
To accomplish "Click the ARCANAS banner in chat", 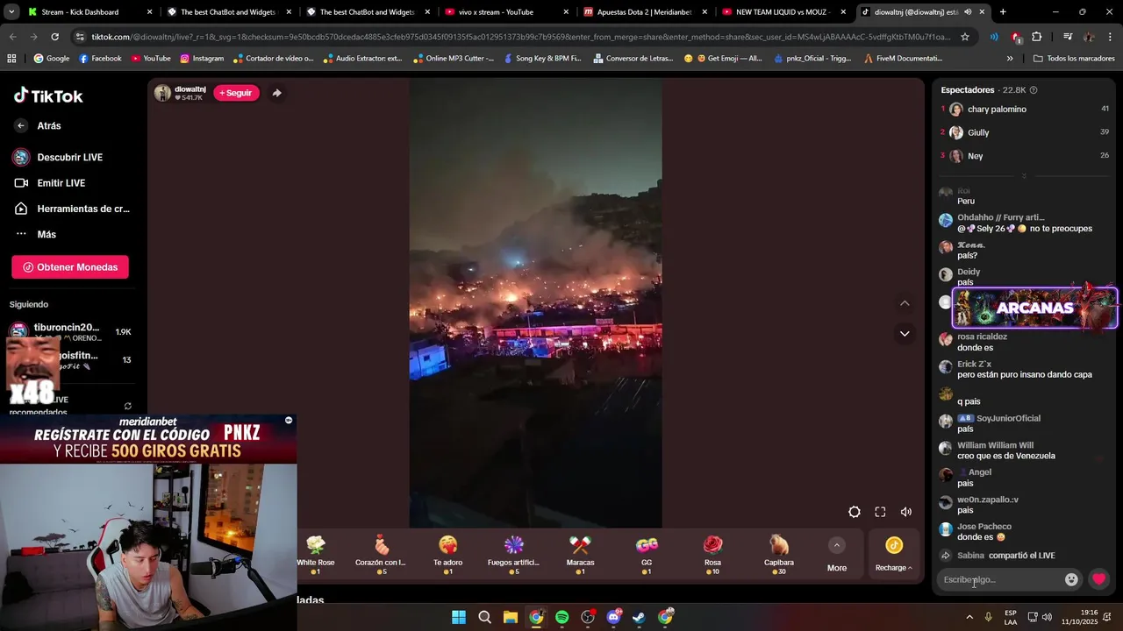I will 1035,308.
